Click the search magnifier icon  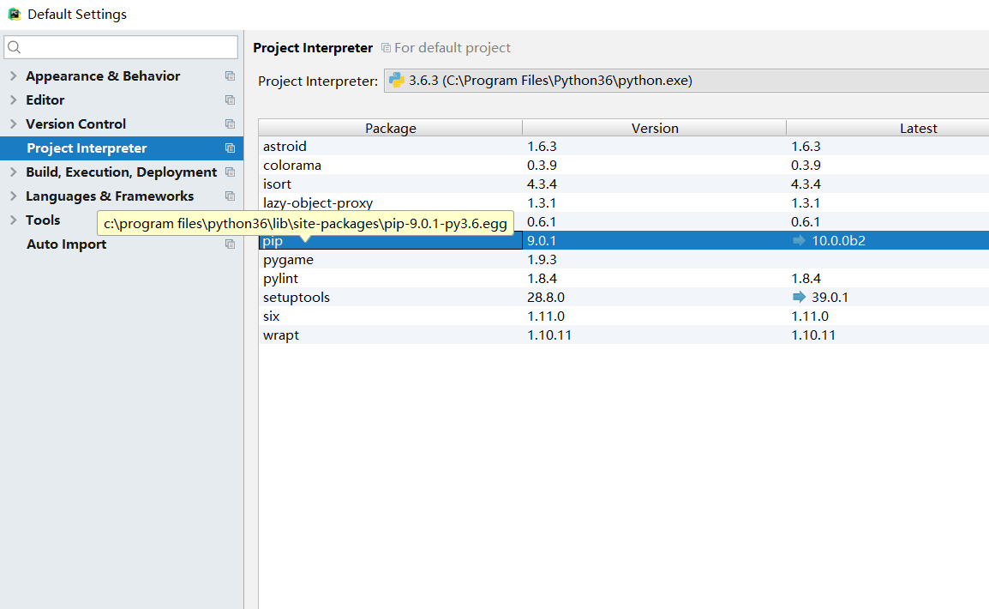(15, 47)
